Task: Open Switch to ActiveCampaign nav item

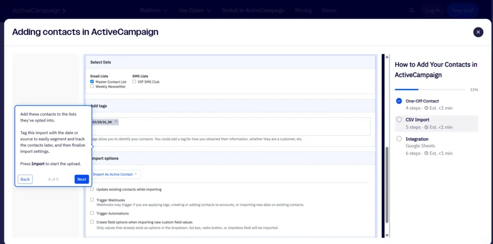Action: (253, 11)
